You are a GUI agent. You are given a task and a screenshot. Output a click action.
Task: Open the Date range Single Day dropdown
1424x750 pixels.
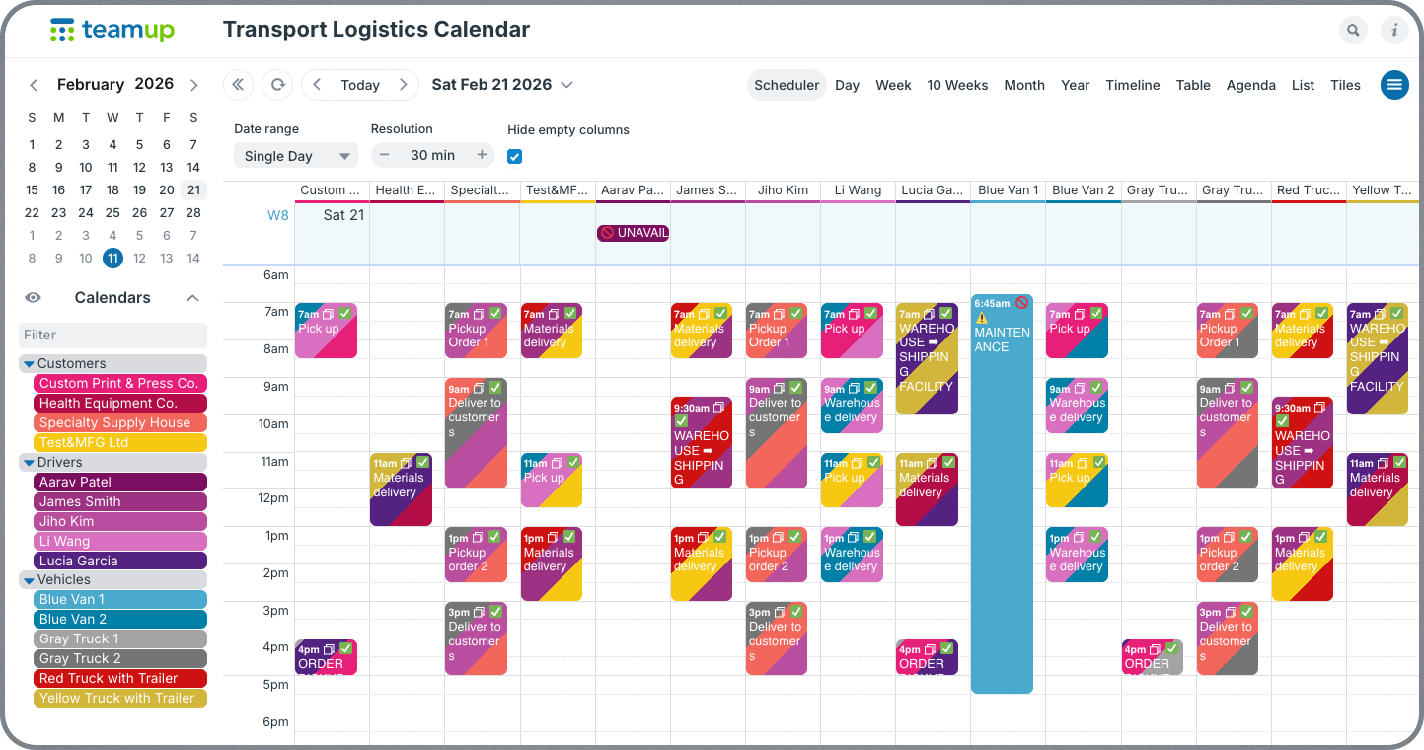click(296, 156)
